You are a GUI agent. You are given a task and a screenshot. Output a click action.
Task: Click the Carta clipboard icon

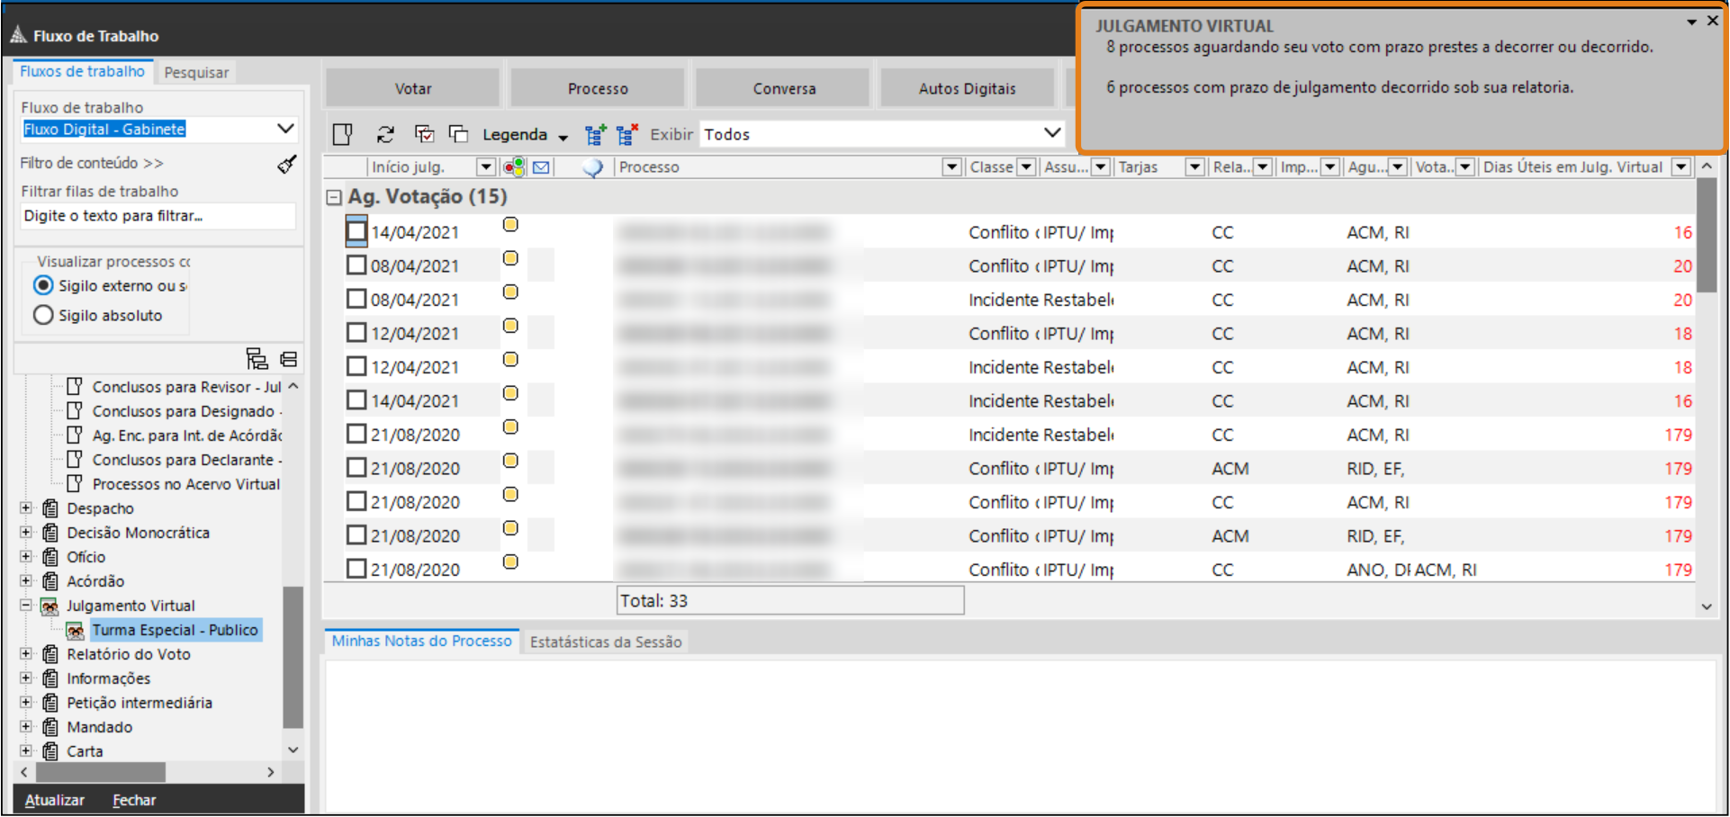(x=50, y=751)
